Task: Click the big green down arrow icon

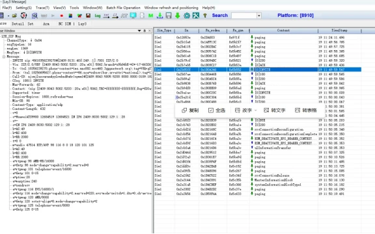Action: coord(178,16)
